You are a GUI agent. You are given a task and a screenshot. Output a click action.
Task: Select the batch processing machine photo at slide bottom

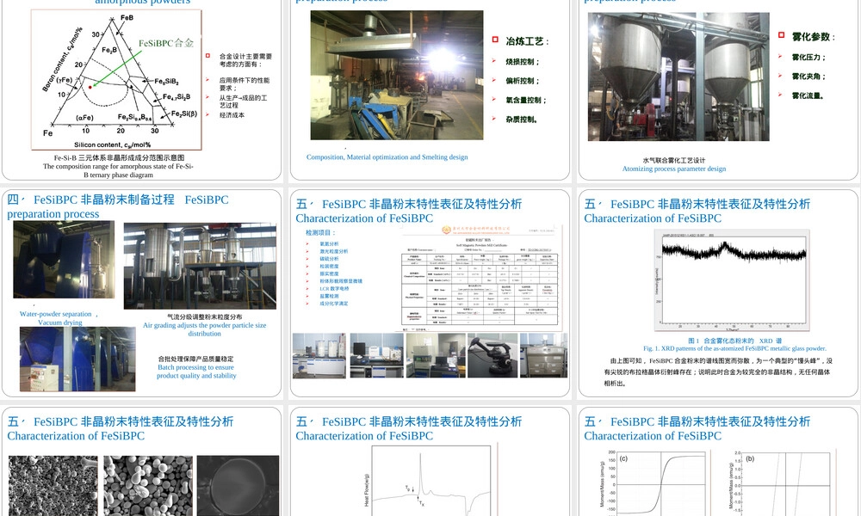tap(77, 359)
